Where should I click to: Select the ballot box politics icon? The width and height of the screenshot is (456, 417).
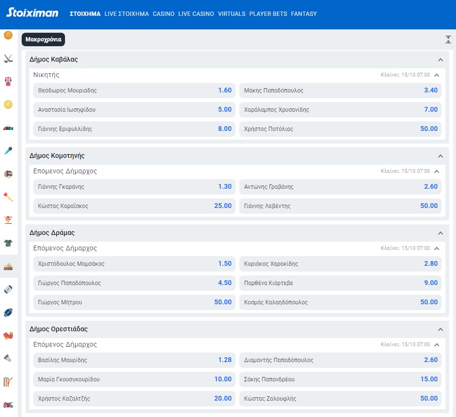(x=8, y=266)
